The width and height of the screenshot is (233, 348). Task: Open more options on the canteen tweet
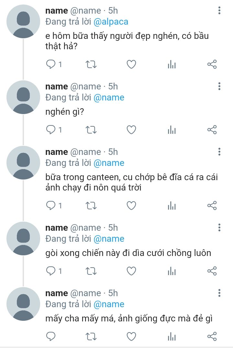219,152
